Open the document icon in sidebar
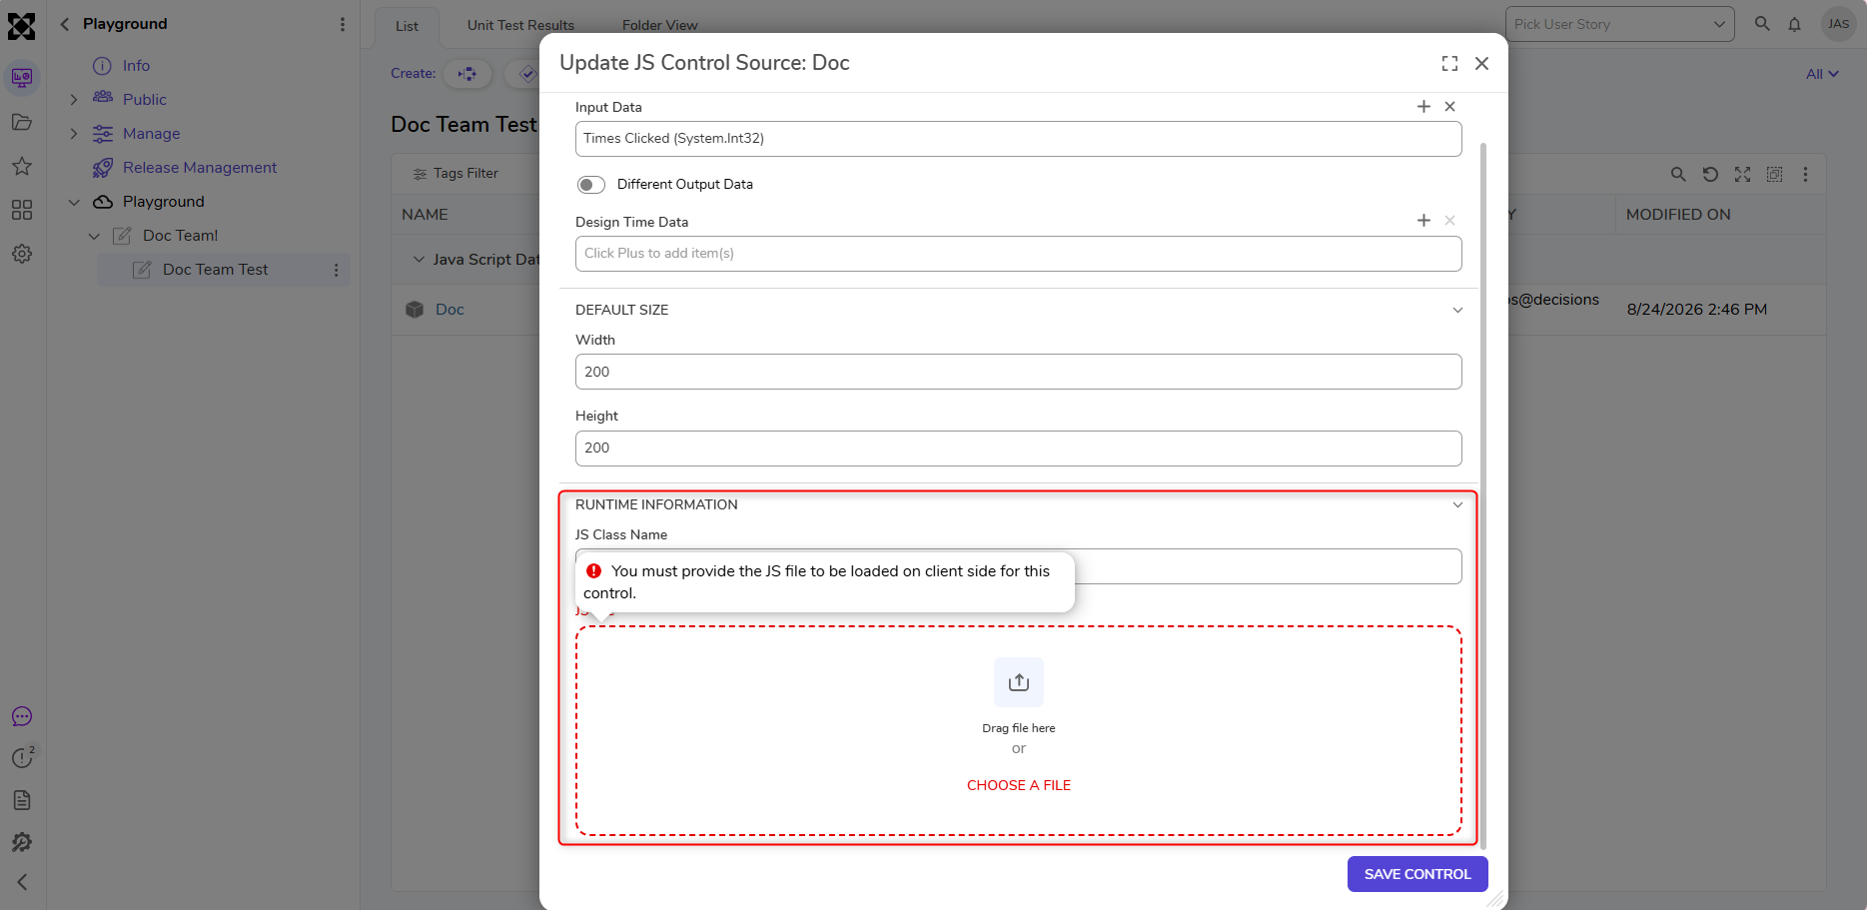Viewport: 1867px width, 910px height. (22, 800)
